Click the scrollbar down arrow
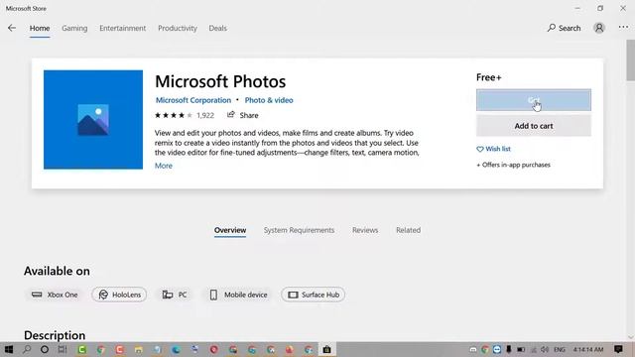The height and width of the screenshot is (357, 635). point(631,337)
